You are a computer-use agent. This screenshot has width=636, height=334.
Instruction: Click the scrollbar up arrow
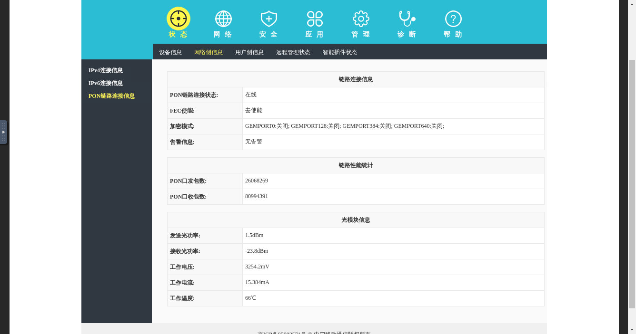pyautogui.click(x=632, y=4)
